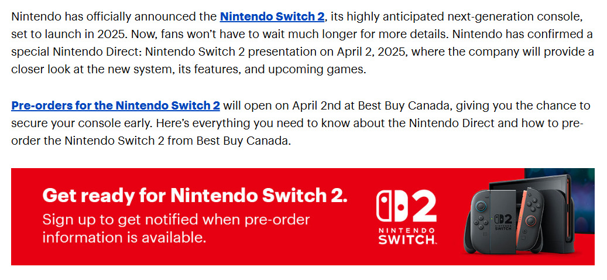Open the Nintendo Switch 2 hyperlink
This screenshot has width=607, height=280.
click(272, 16)
